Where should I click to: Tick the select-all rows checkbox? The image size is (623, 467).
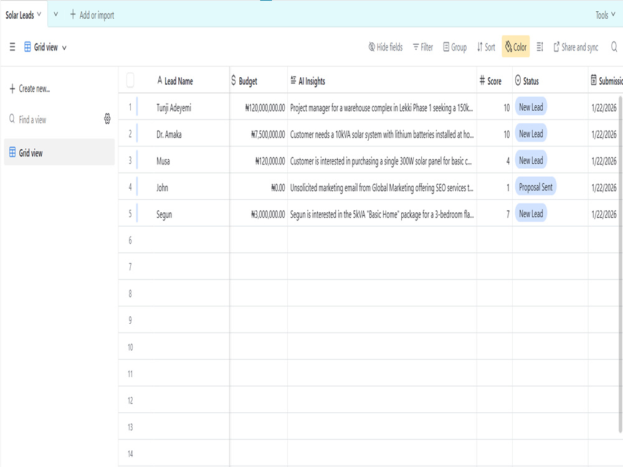coord(130,80)
